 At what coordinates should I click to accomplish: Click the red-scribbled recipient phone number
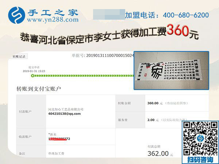(x=59, y=139)
